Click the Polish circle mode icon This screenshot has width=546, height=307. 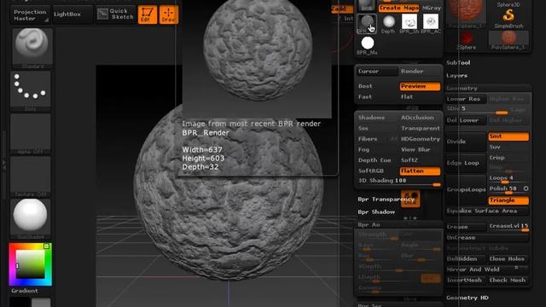click(x=526, y=188)
